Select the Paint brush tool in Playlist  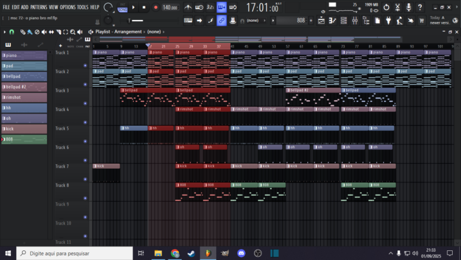pos(30,31)
